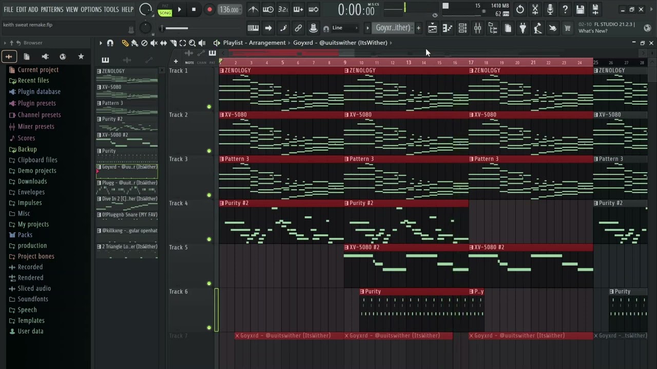Mute Track 4 using its green dot

pyautogui.click(x=209, y=239)
